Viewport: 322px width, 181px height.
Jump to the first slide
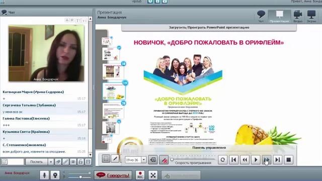pyautogui.click(x=233, y=159)
